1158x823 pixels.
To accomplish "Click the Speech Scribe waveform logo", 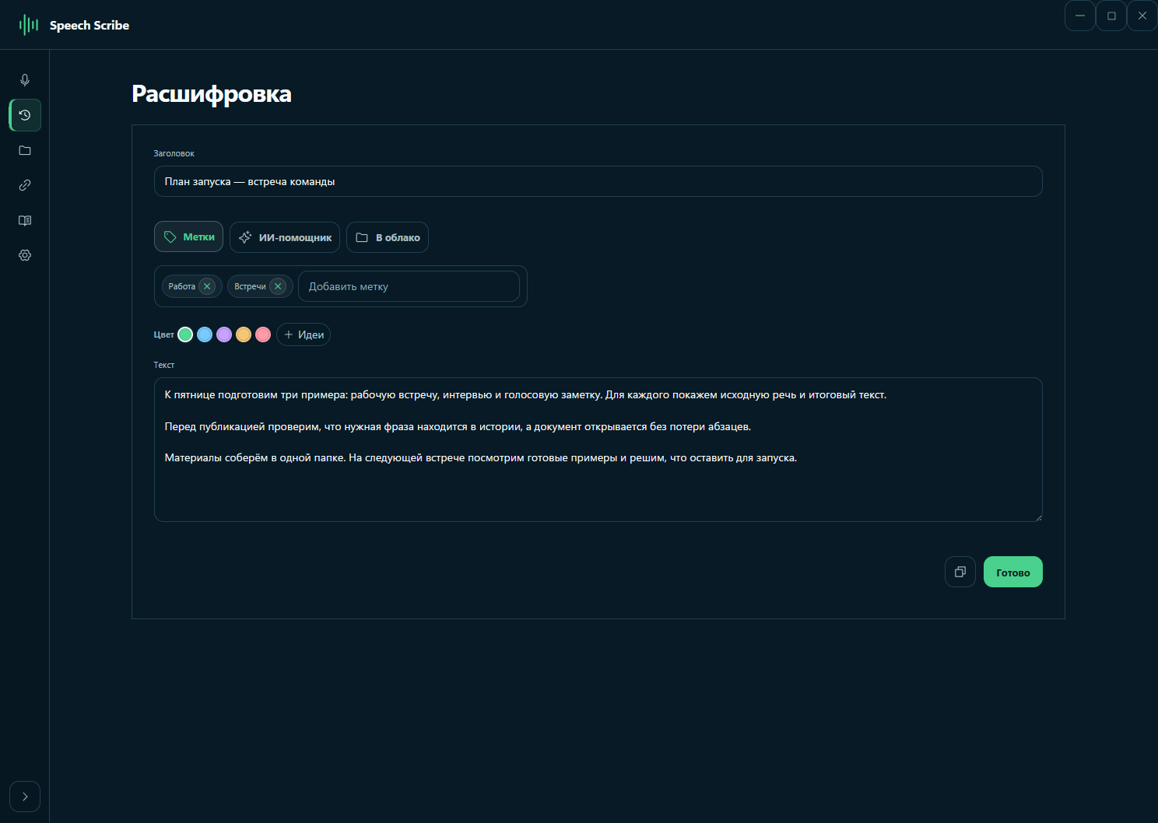I will pyautogui.click(x=29, y=25).
